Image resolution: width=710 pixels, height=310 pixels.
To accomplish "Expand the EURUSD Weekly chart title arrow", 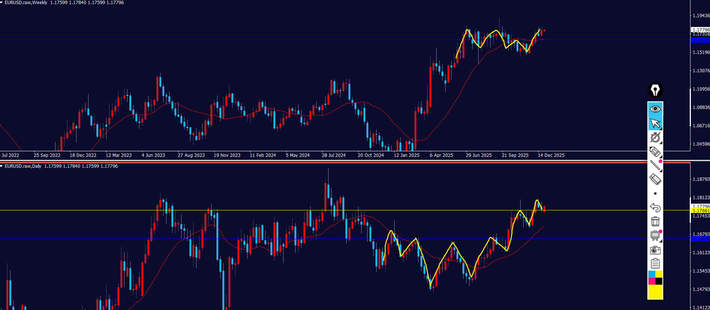I will [x=2, y=3].
